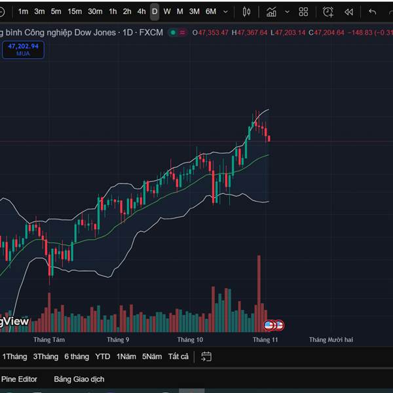
Task: Click the tallest red volume bar
Action: pyautogui.click(x=259, y=293)
